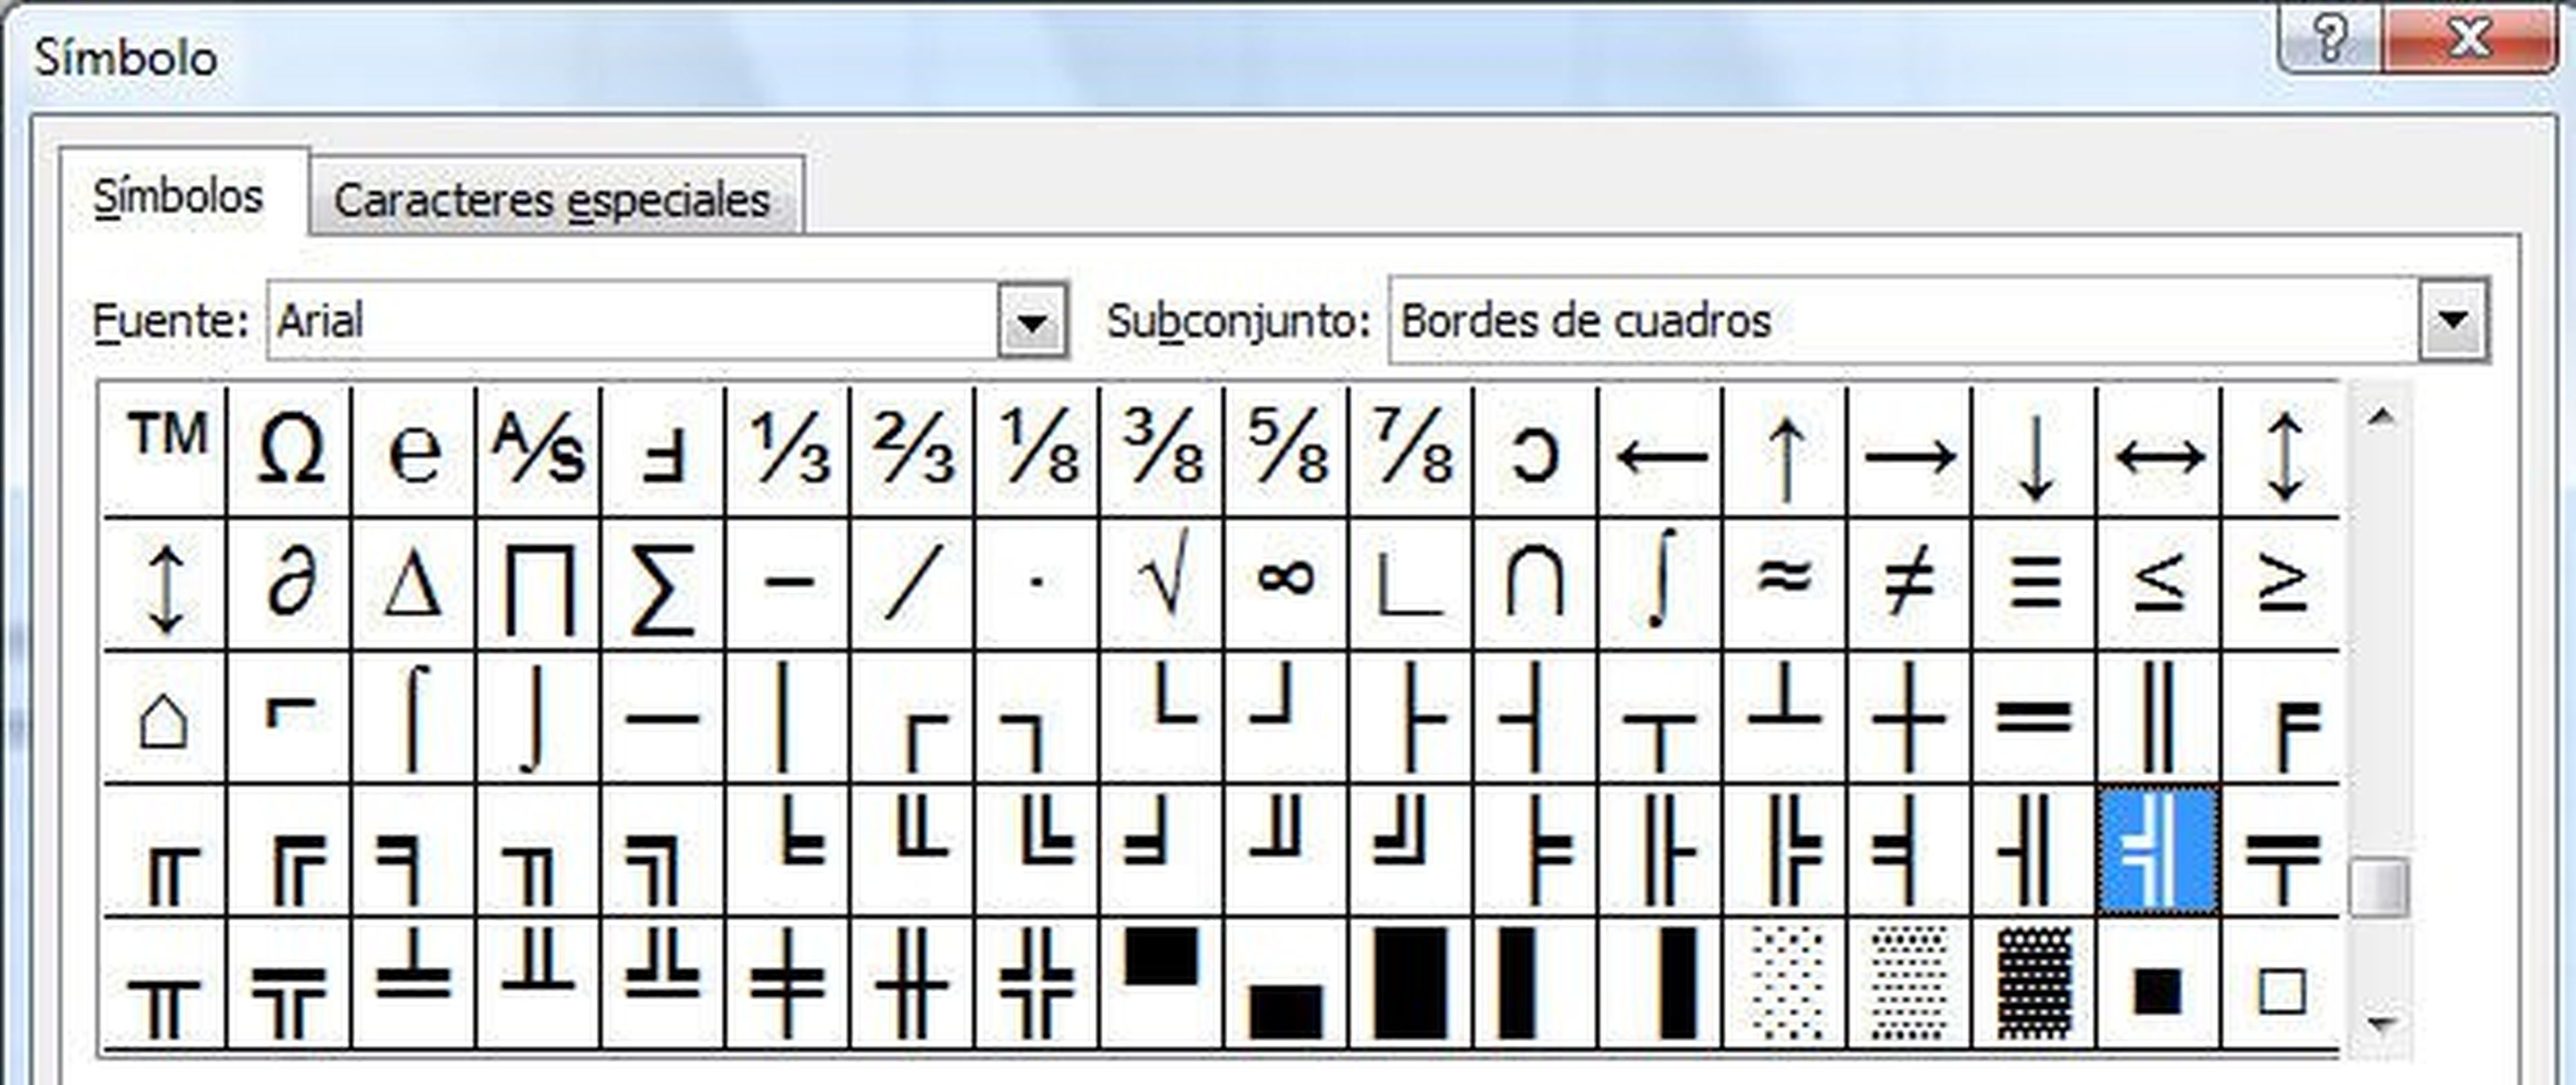The width and height of the screenshot is (2576, 1085).
Task: Pick the top-left corner ┌ box symbol
Action: point(913,717)
